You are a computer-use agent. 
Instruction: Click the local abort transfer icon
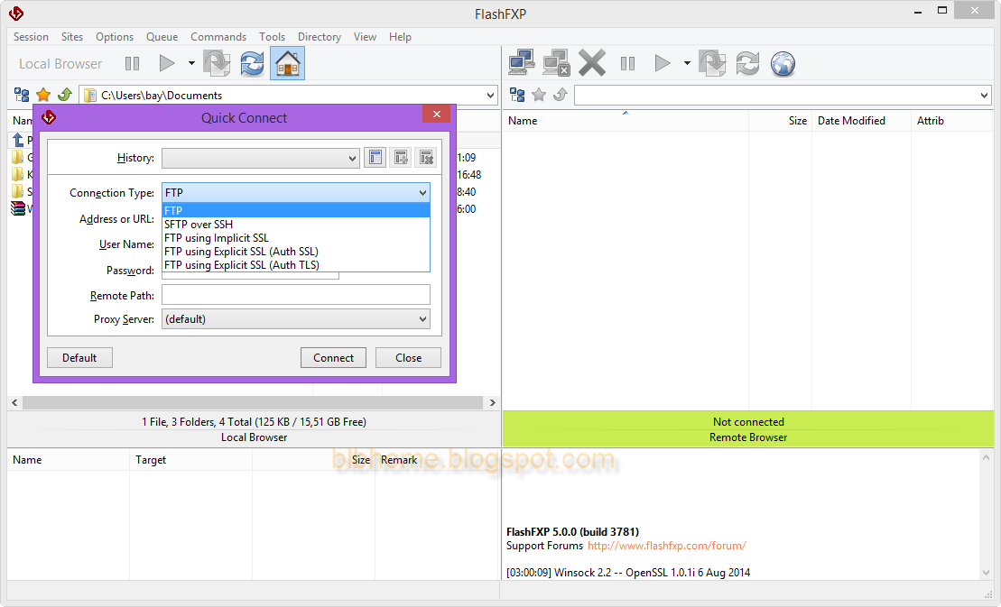(217, 63)
